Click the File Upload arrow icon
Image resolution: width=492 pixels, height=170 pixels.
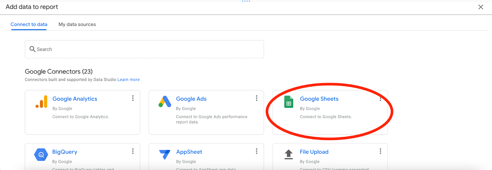288,154
